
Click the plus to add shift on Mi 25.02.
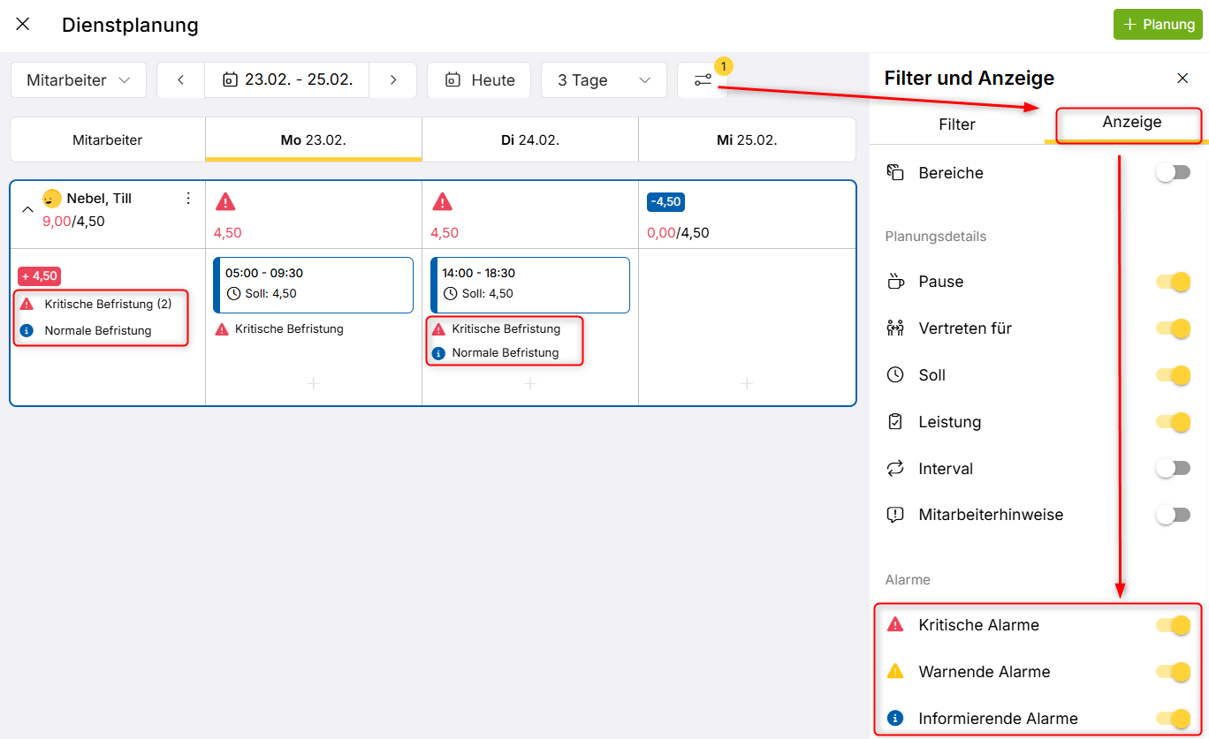(747, 384)
